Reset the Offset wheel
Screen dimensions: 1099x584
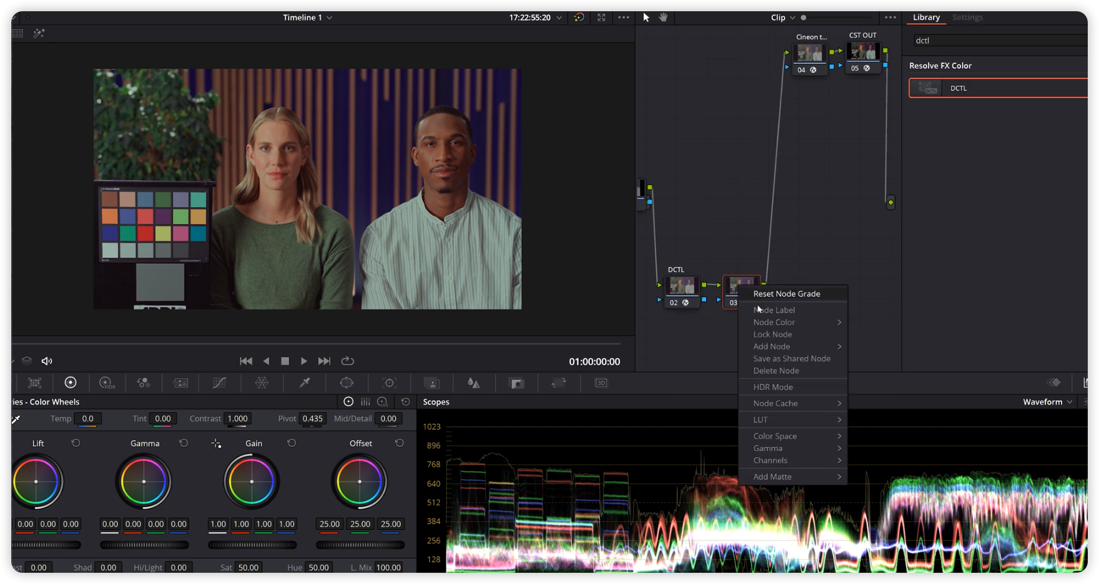[x=400, y=443]
